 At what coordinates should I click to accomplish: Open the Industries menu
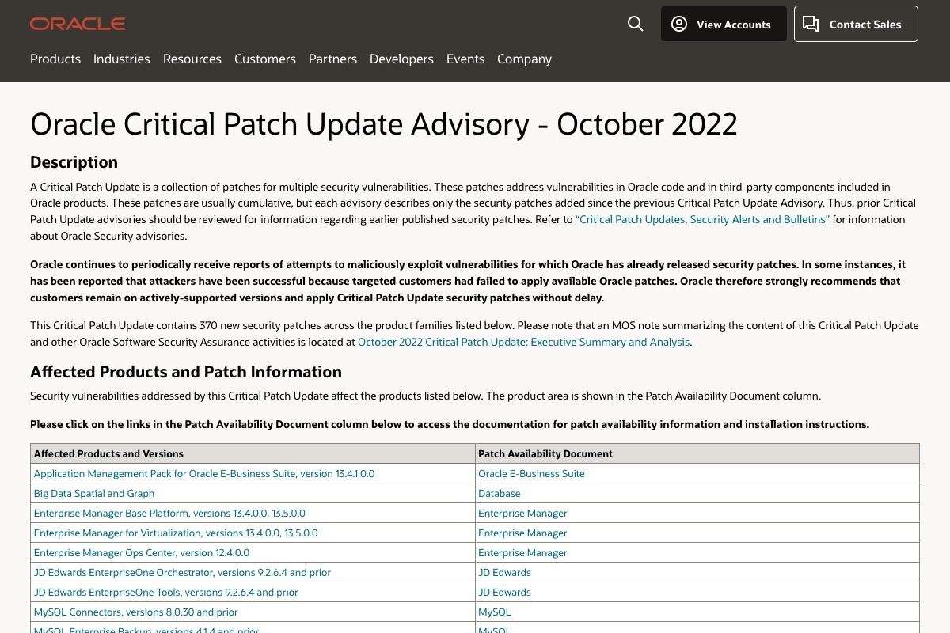122,59
